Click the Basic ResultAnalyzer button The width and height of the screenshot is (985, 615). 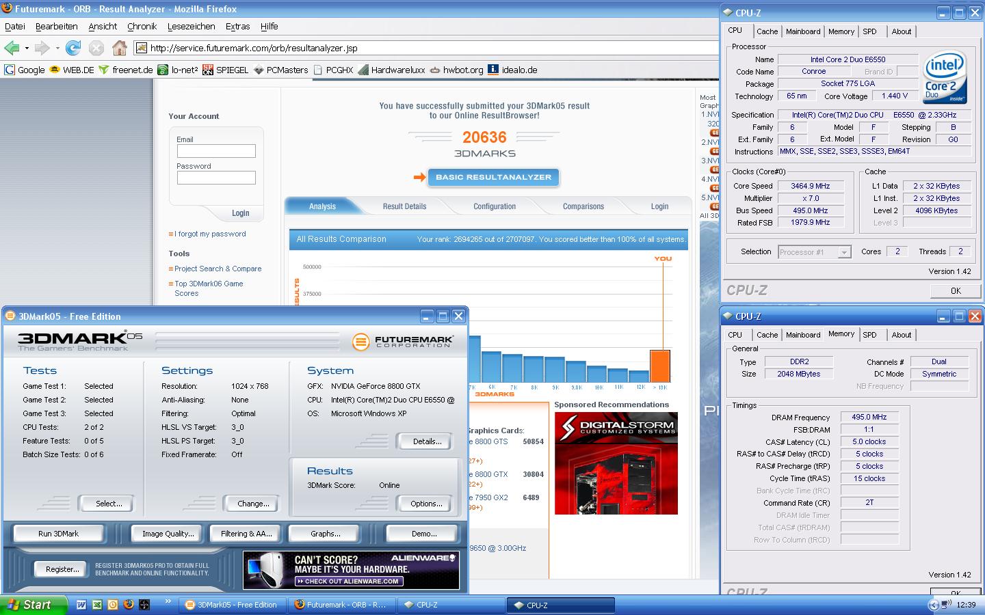(x=493, y=178)
